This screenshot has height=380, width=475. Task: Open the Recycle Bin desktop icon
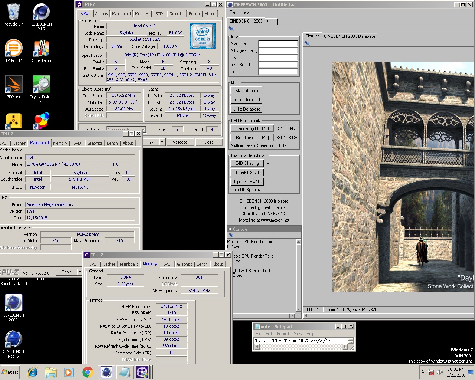point(13,15)
